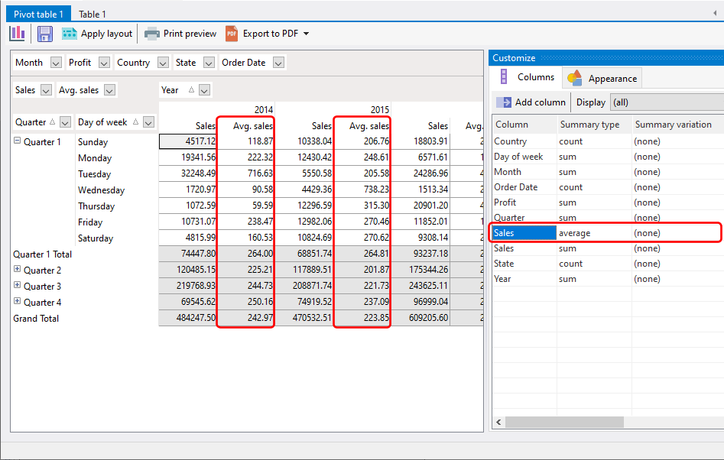Expand the Quarter 2 row group
Screen dimensions: 724x460
(17, 270)
